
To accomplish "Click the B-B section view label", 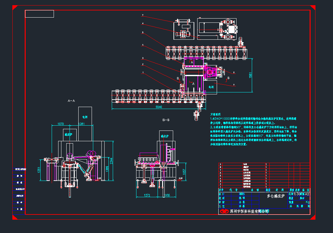I will tap(166, 120).
